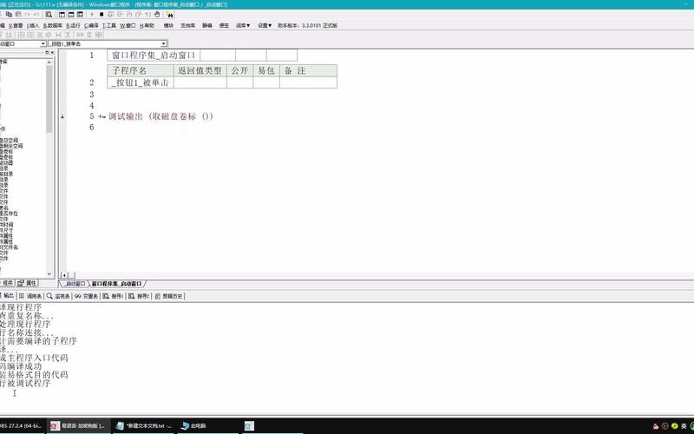Open the H.帮助 menu
Image resolution: width=694 pixels, height=434 pixels.
pyautogui.click(x=147, y=26)
